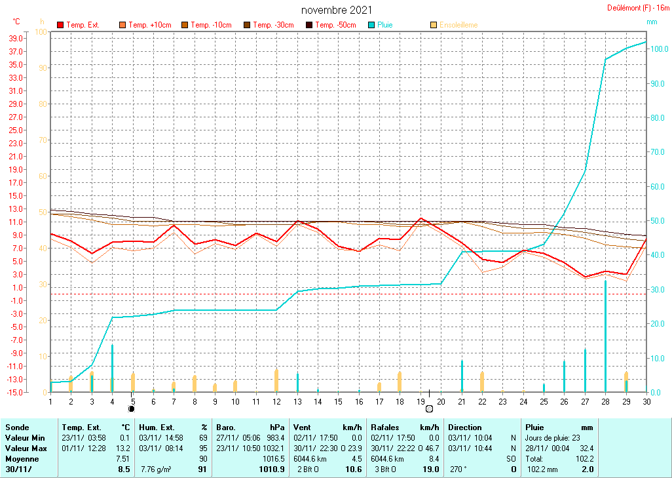Viewport: 672px width, 478px height.
Task: Click the Temp. -30cm legend swatch
Action: (247, 25)
